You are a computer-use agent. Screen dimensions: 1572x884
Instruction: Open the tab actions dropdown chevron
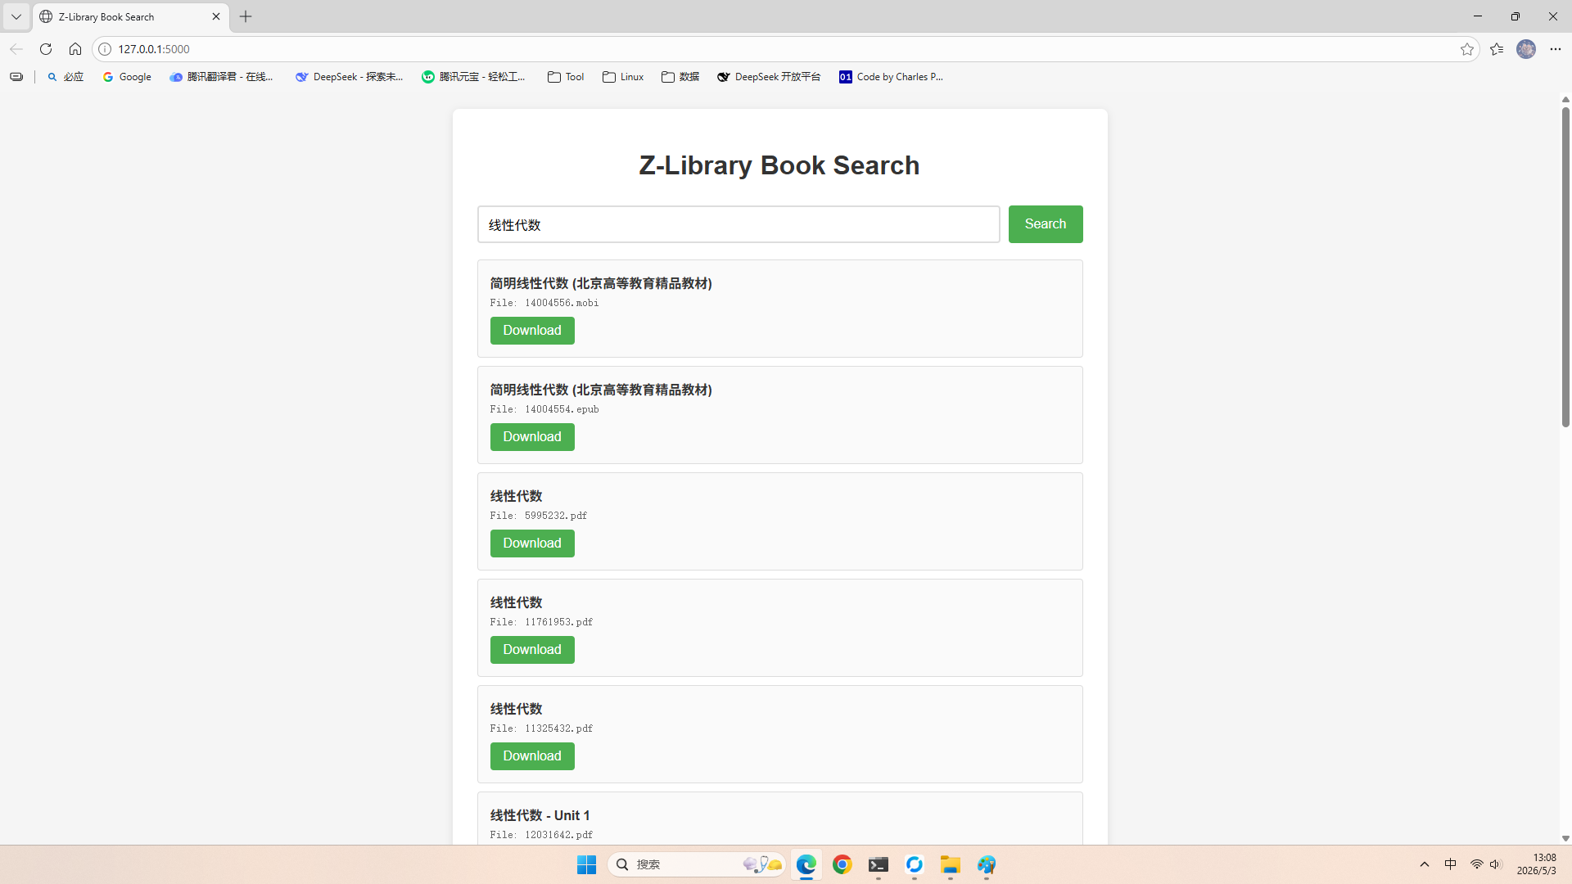pyautogui.click(x=16, y=16)
